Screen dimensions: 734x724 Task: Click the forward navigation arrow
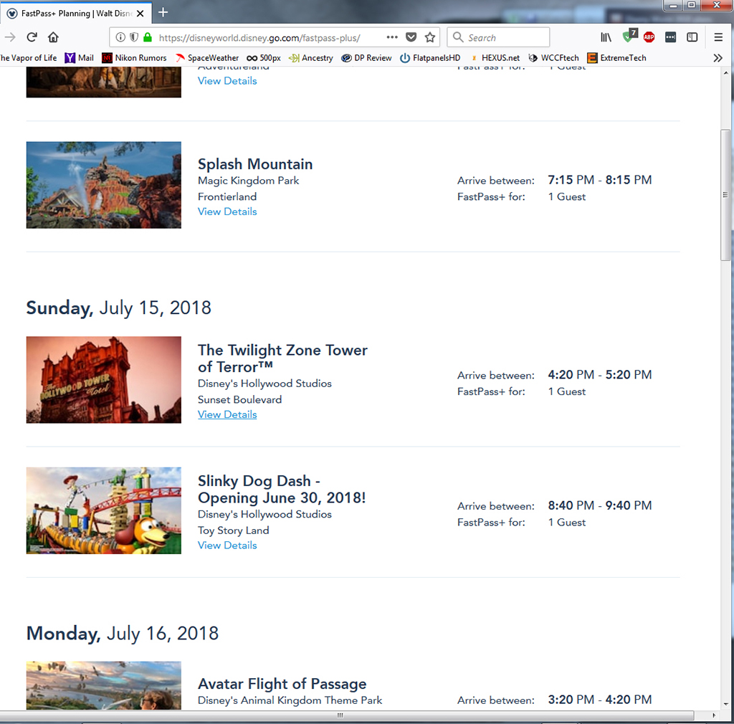coord(10,37)
